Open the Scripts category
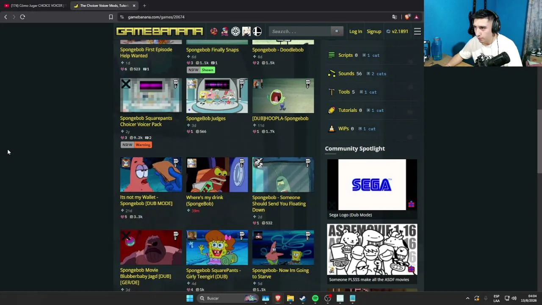The height and width of the screenshot is (305, 542). point(345,55)
